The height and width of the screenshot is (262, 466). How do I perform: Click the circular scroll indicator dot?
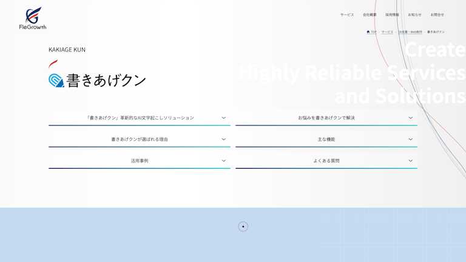point(243,227)
